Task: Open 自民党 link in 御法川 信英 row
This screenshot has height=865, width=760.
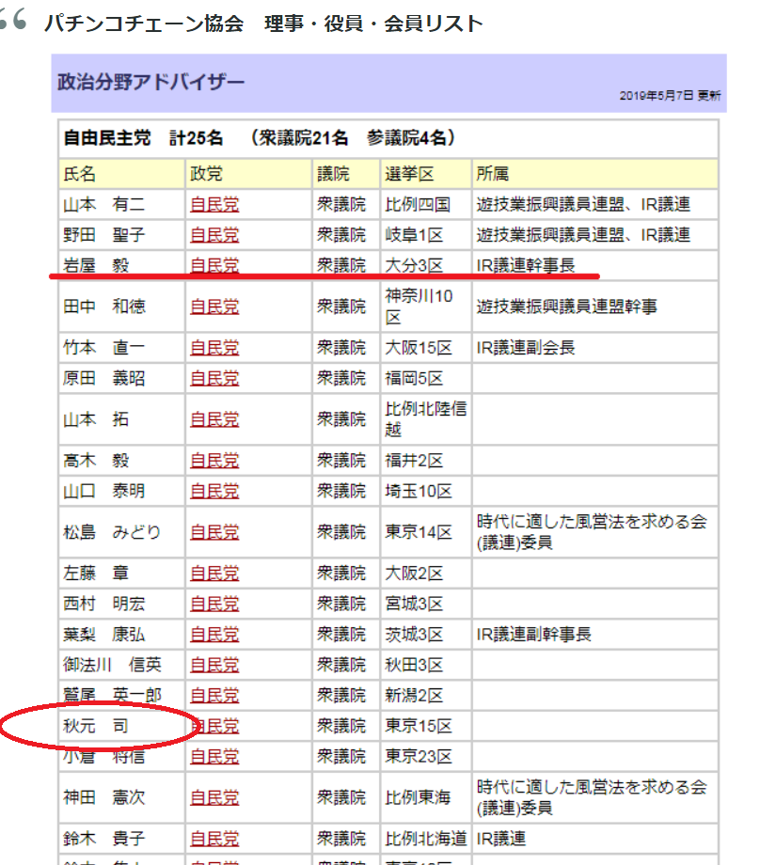Action: 214,665
